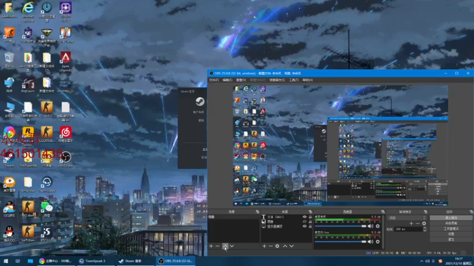Select the 场景 row in Scenes list
This screenshot has height=266, width=474.
[233, 217]
